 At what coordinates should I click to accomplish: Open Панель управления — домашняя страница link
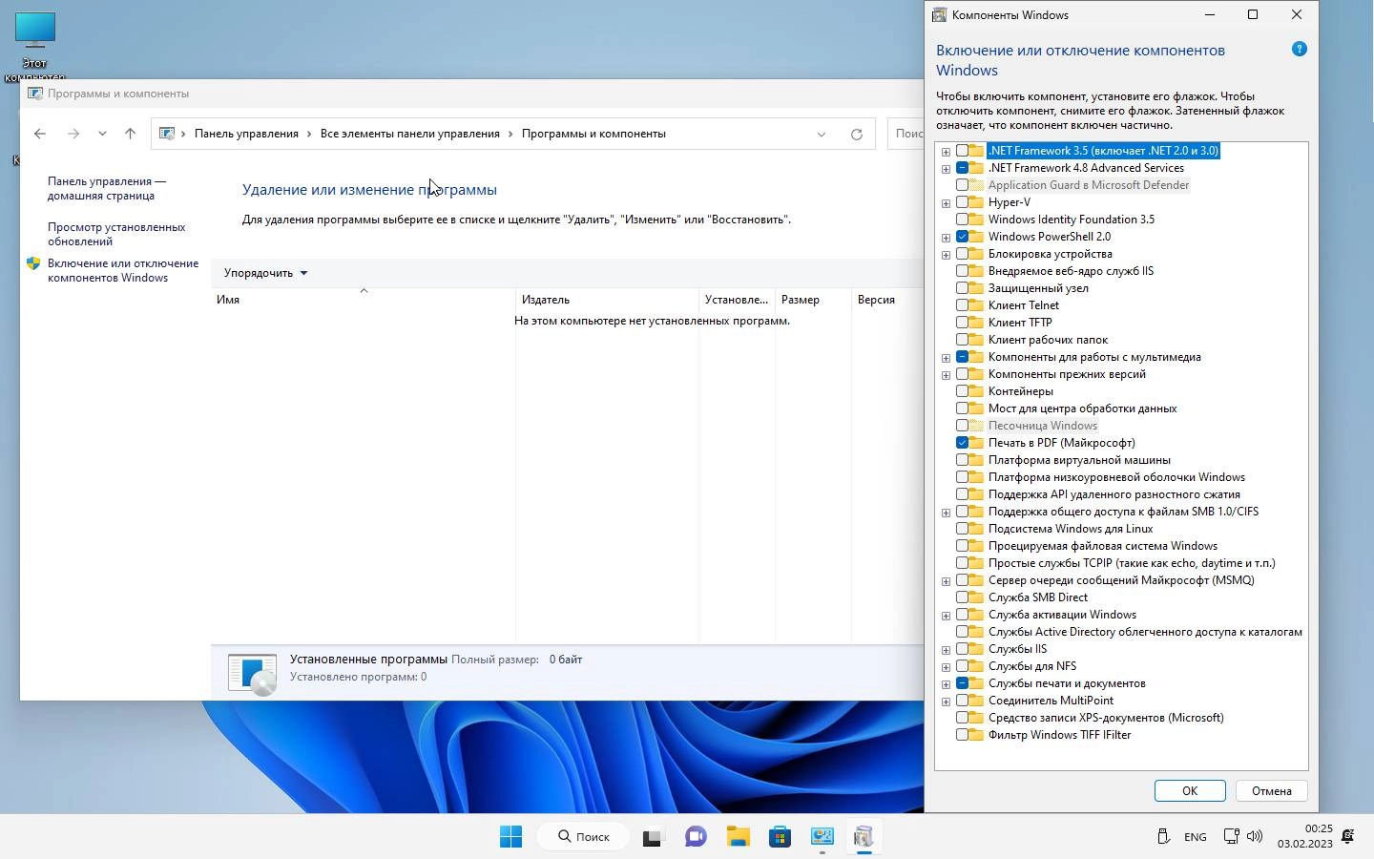click(x=107, y=188)
